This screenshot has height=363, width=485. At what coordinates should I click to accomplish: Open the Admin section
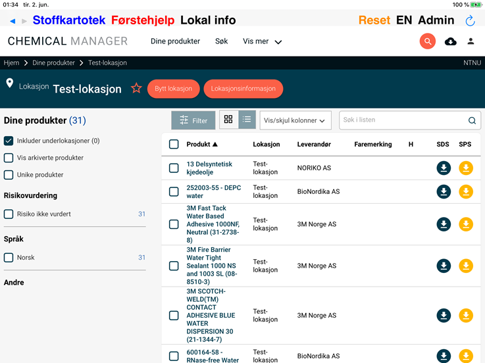pos(436,20)
